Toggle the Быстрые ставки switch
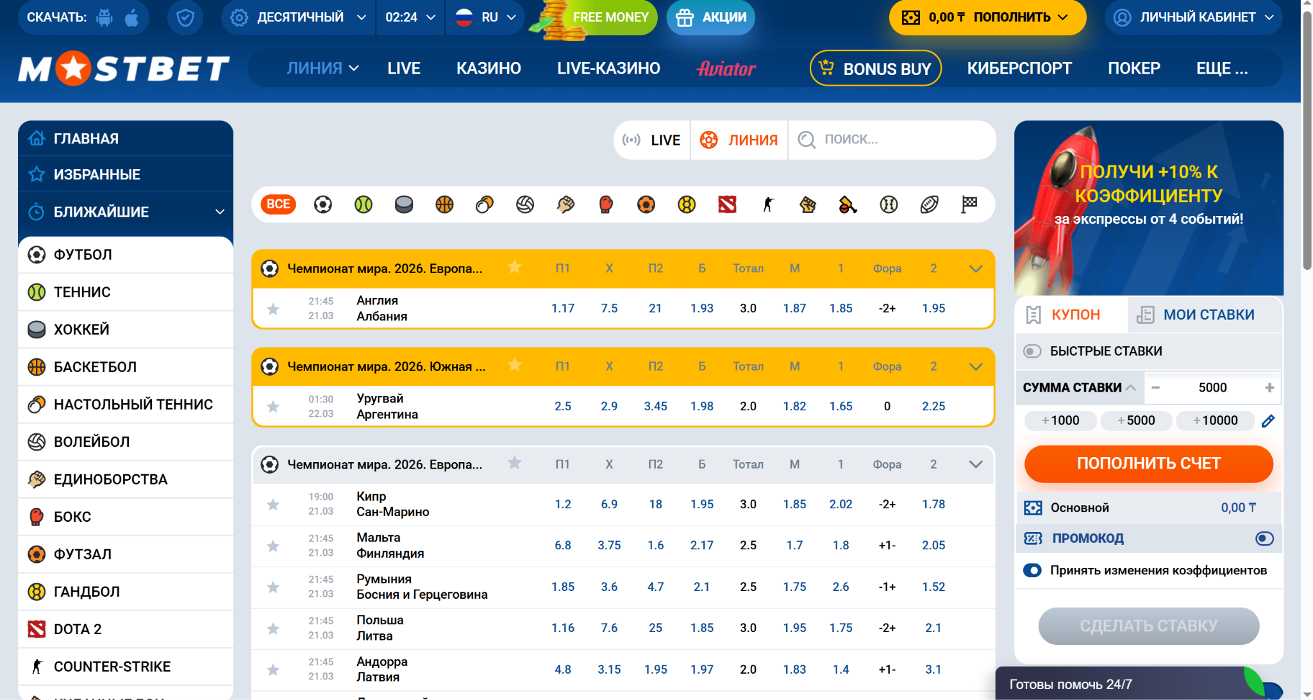 [x=1032, y=351]
